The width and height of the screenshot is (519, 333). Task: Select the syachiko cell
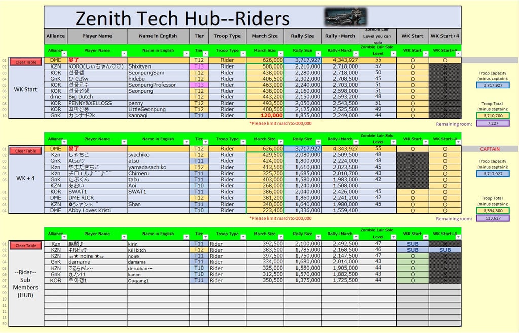pos(158,155)
